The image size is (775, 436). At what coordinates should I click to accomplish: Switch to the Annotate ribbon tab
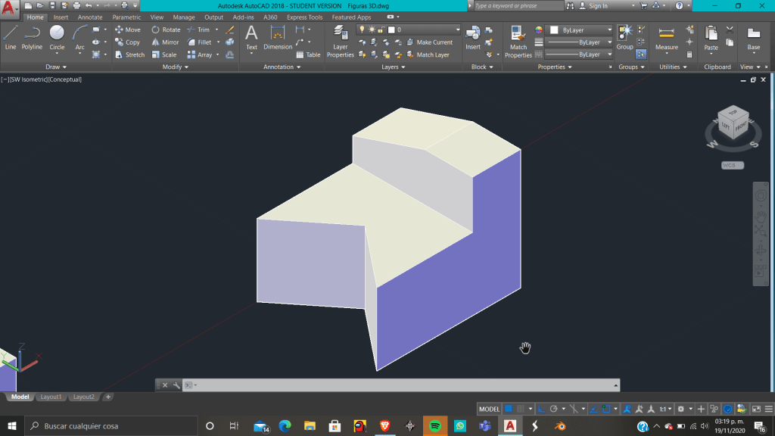pos(90,17)
